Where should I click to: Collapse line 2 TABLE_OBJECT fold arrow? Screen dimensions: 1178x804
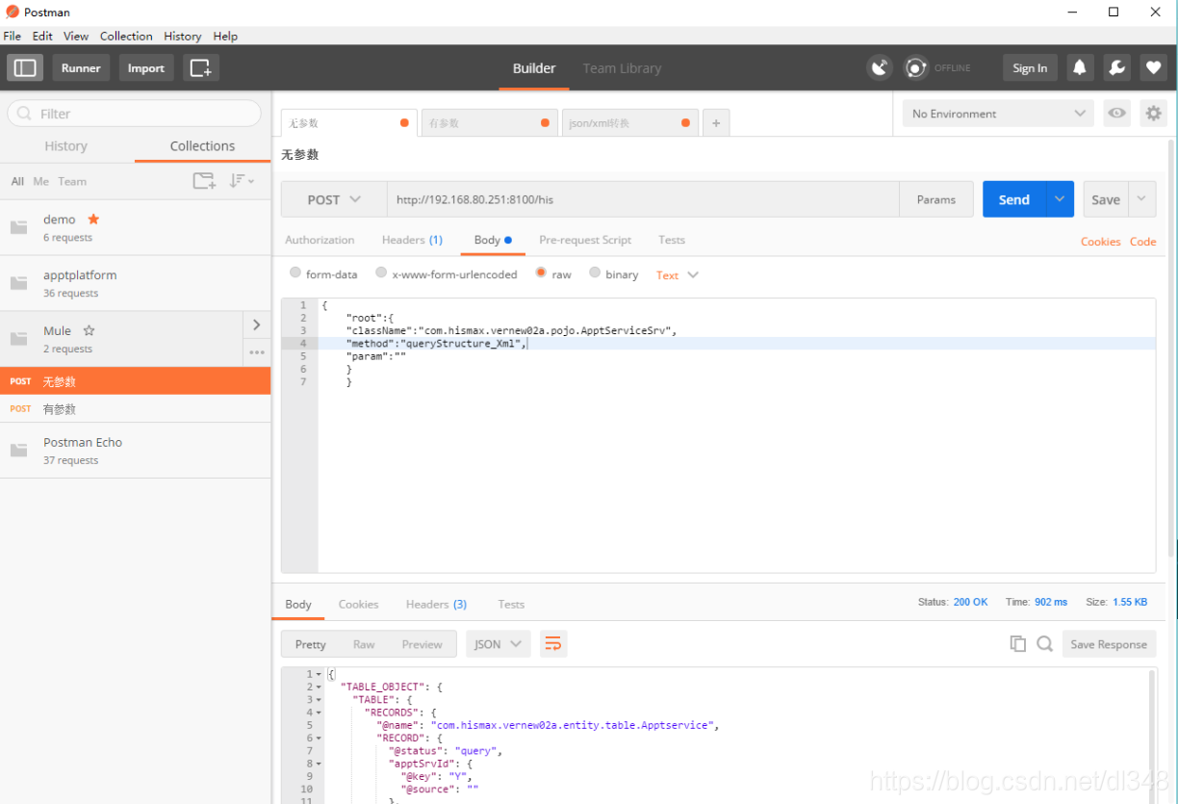tap(319, 687)
